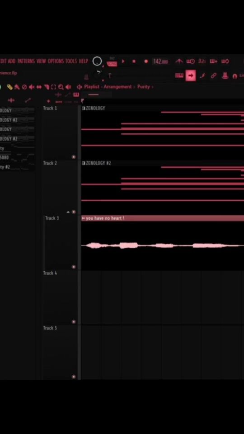Mute Track 5 using its dot
Viewport: 244px width, 434px height.
coord(74,377)
